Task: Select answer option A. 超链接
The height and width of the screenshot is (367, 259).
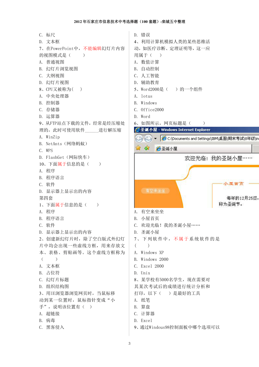Action: tap(49, 314)
